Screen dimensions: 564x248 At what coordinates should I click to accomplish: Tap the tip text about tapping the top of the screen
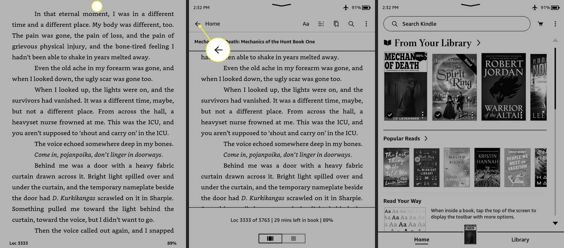tap(484, 214)
